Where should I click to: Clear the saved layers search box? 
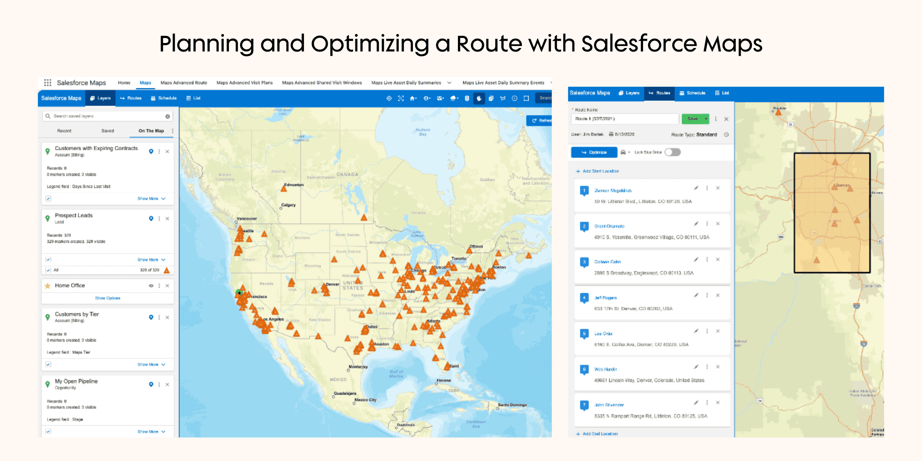(167, 116)
